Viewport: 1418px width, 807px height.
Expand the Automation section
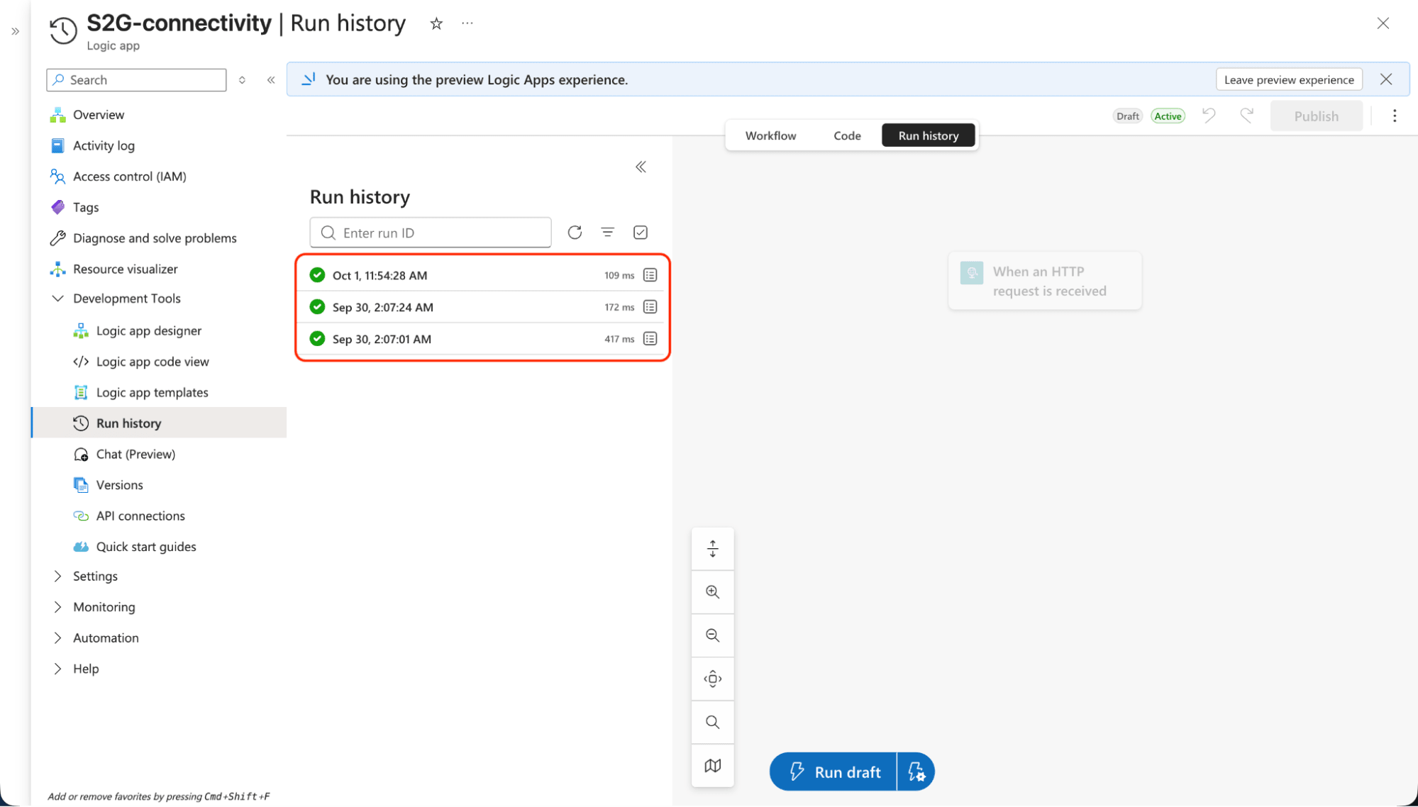tap(57, 638)
